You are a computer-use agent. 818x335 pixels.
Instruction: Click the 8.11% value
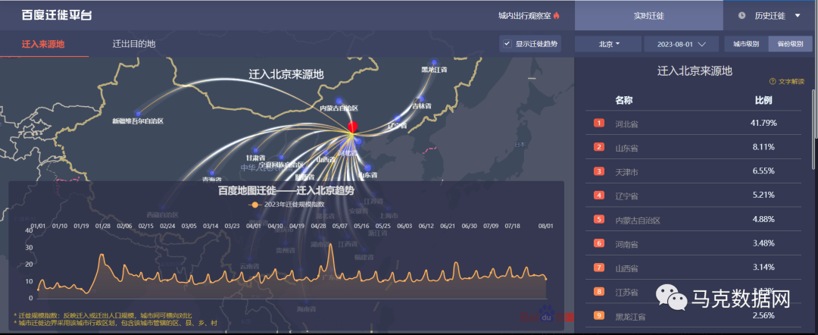(x=763, y=147)
